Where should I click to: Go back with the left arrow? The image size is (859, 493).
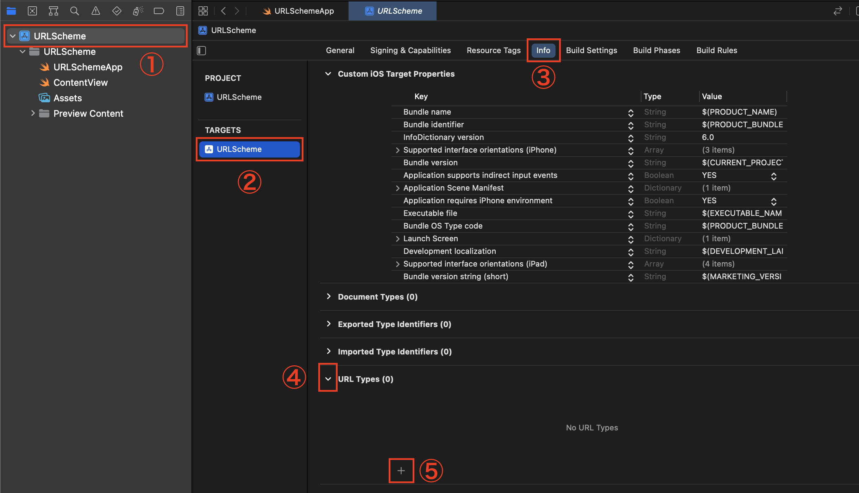[223, 11]
